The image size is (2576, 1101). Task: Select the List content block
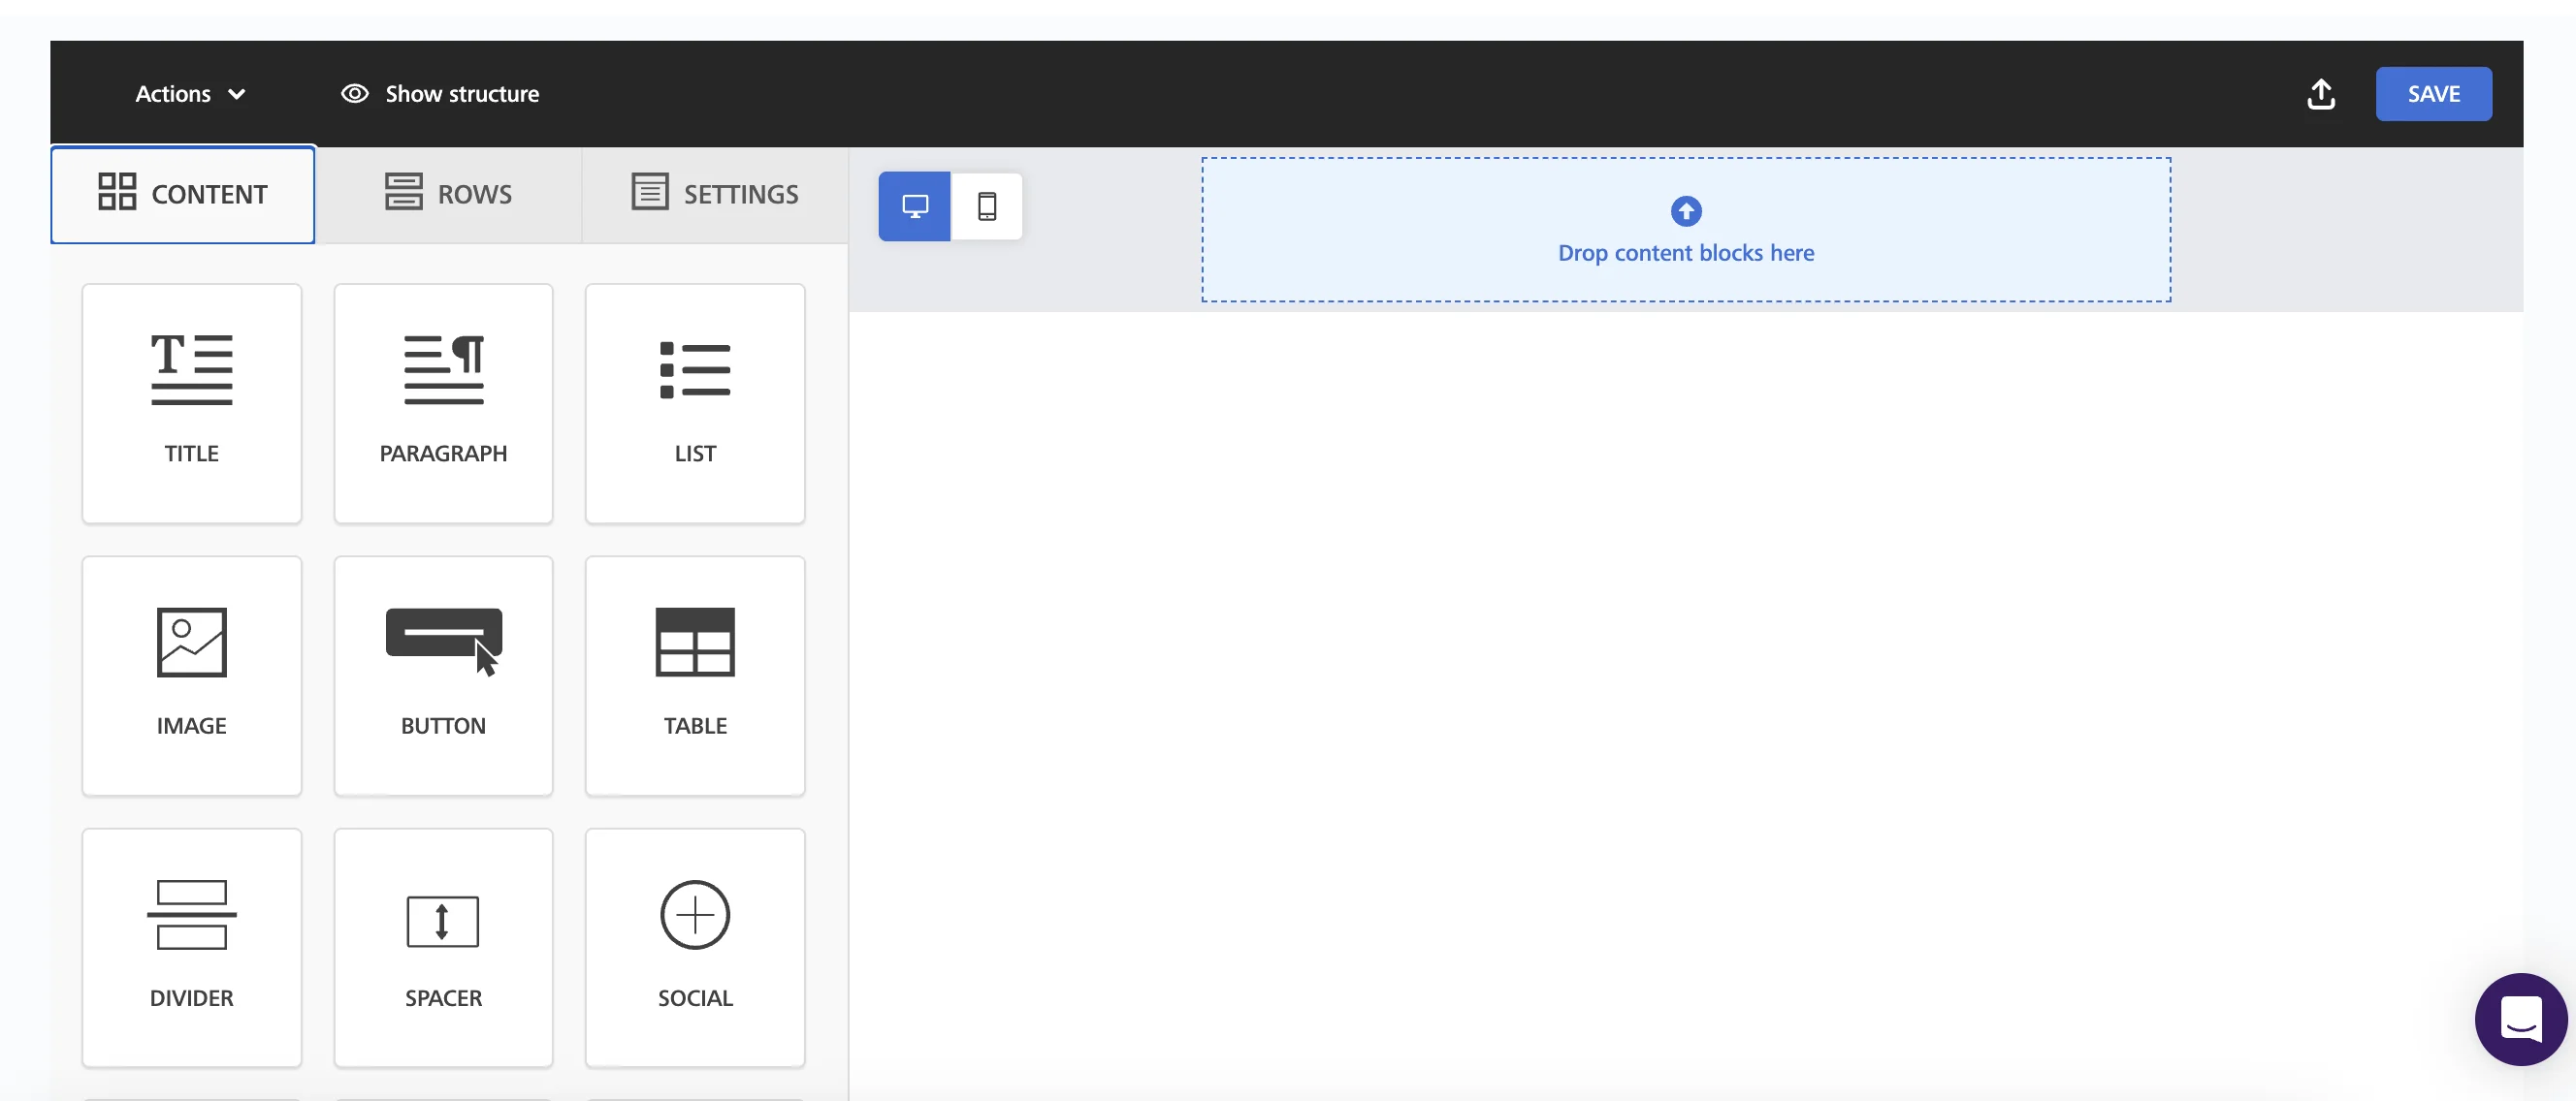[695, 402]
